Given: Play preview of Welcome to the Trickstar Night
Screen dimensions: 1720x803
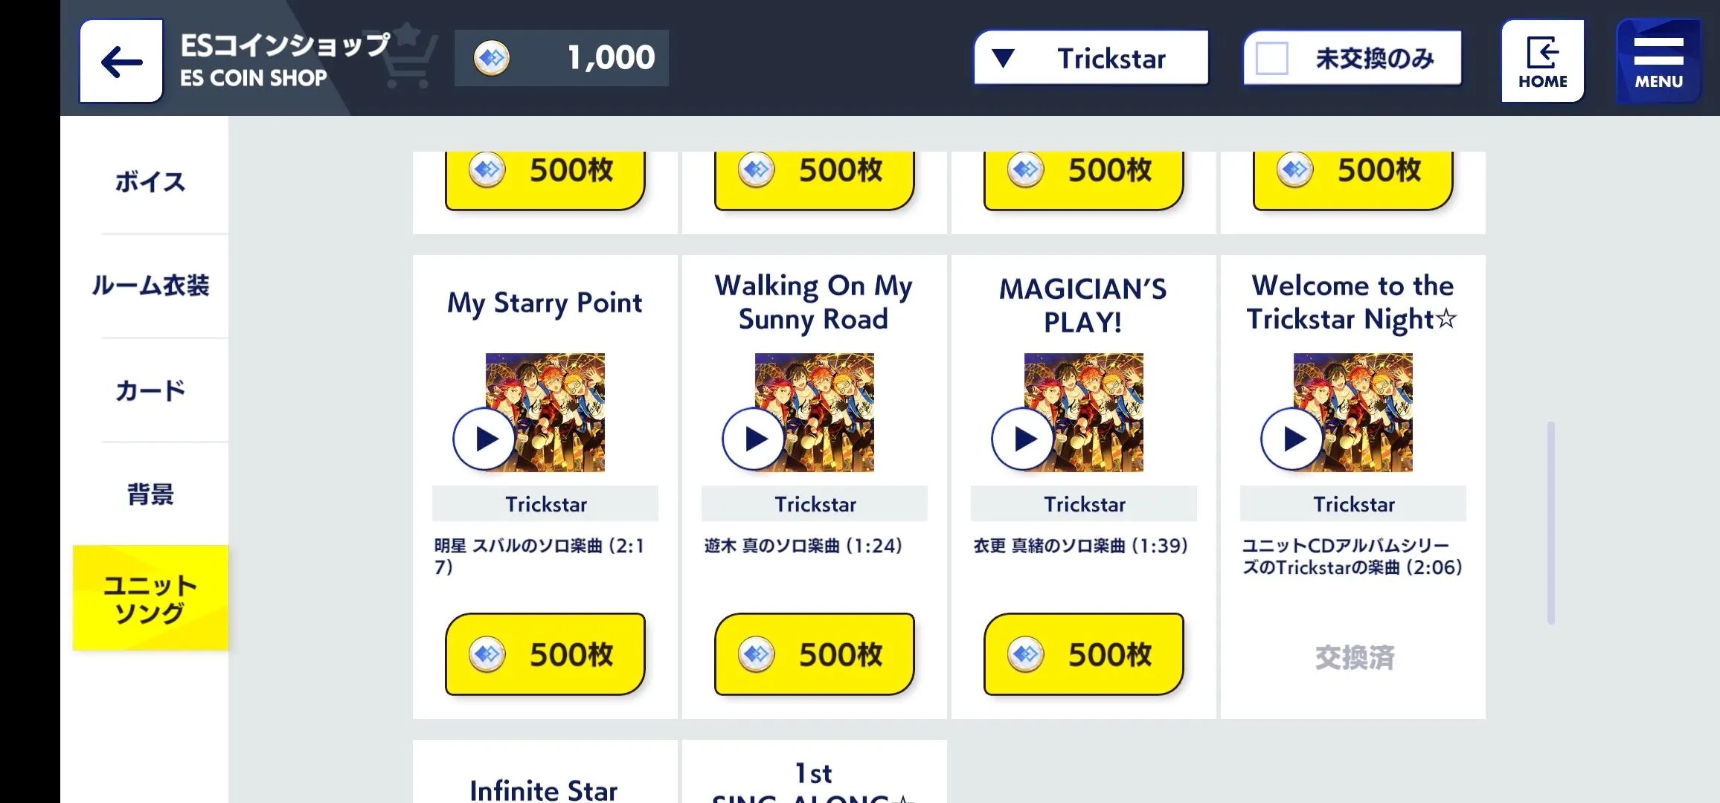Looking at the screenshot, I should (x=1292, y=439).
